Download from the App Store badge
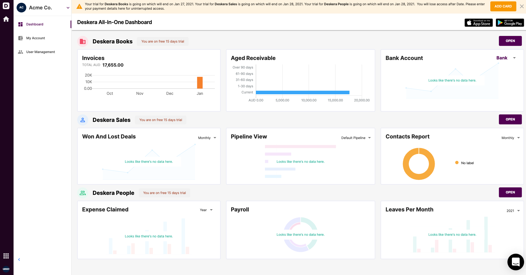Viewport: 526px width, 275px height. 479,23
